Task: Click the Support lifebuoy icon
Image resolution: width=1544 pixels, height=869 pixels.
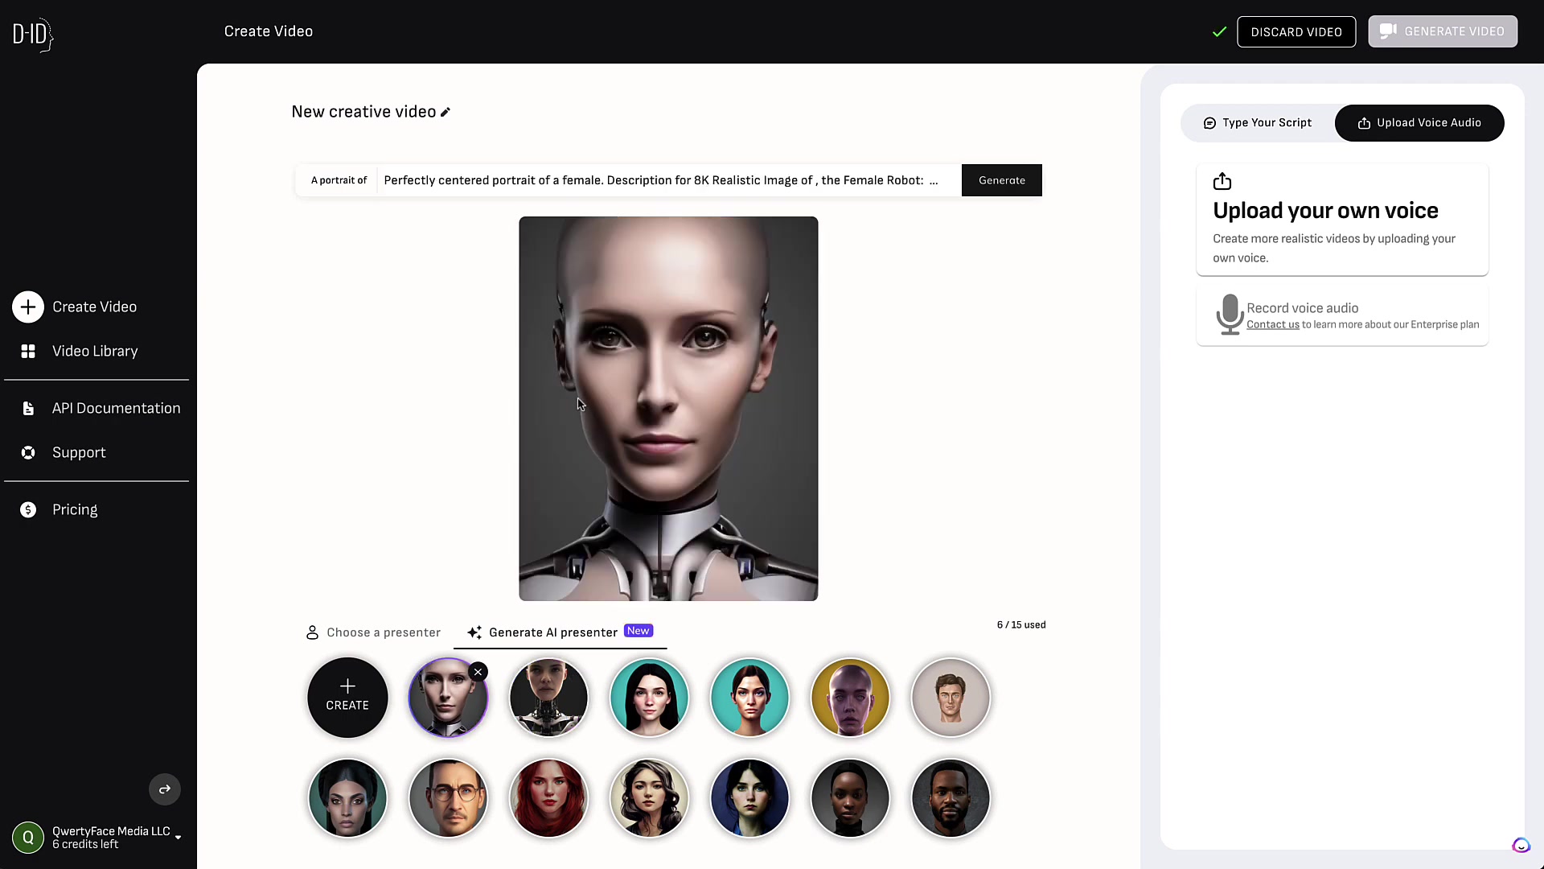Action: pyautogui.click(x=28, y=453)
